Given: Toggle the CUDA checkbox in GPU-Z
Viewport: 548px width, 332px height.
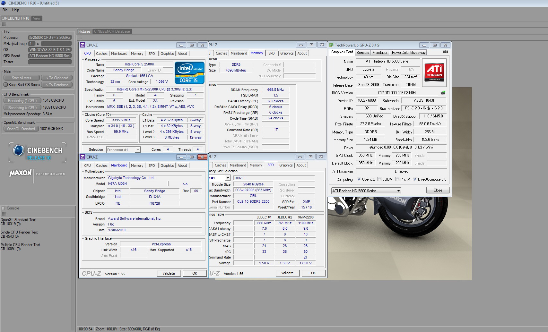Looking at the screenshot, I should coord(379,179).
